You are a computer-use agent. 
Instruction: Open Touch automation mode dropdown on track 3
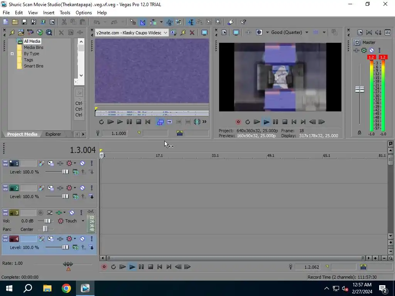83,221
